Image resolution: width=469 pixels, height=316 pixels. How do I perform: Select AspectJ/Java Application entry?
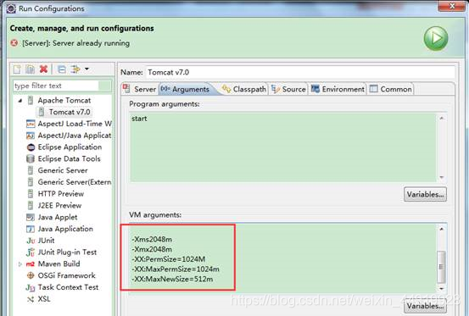coord(75,136)
